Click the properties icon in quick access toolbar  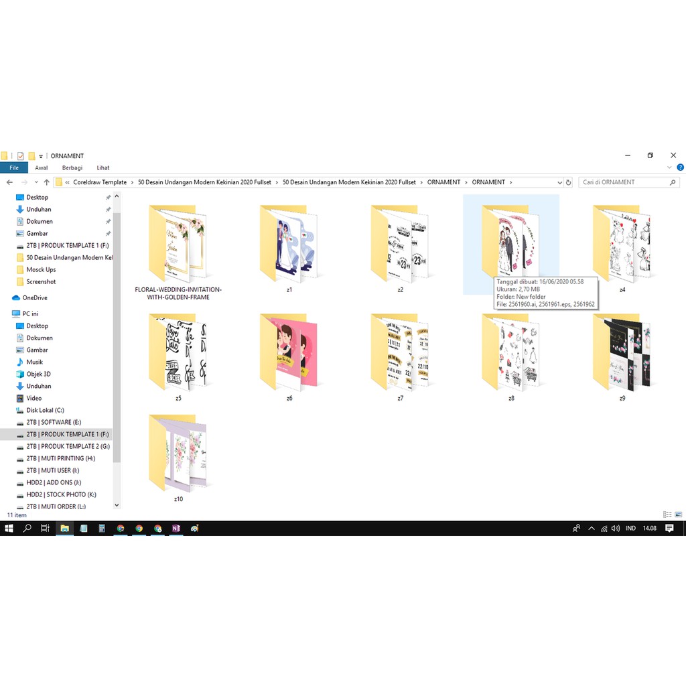pos(20,156)
